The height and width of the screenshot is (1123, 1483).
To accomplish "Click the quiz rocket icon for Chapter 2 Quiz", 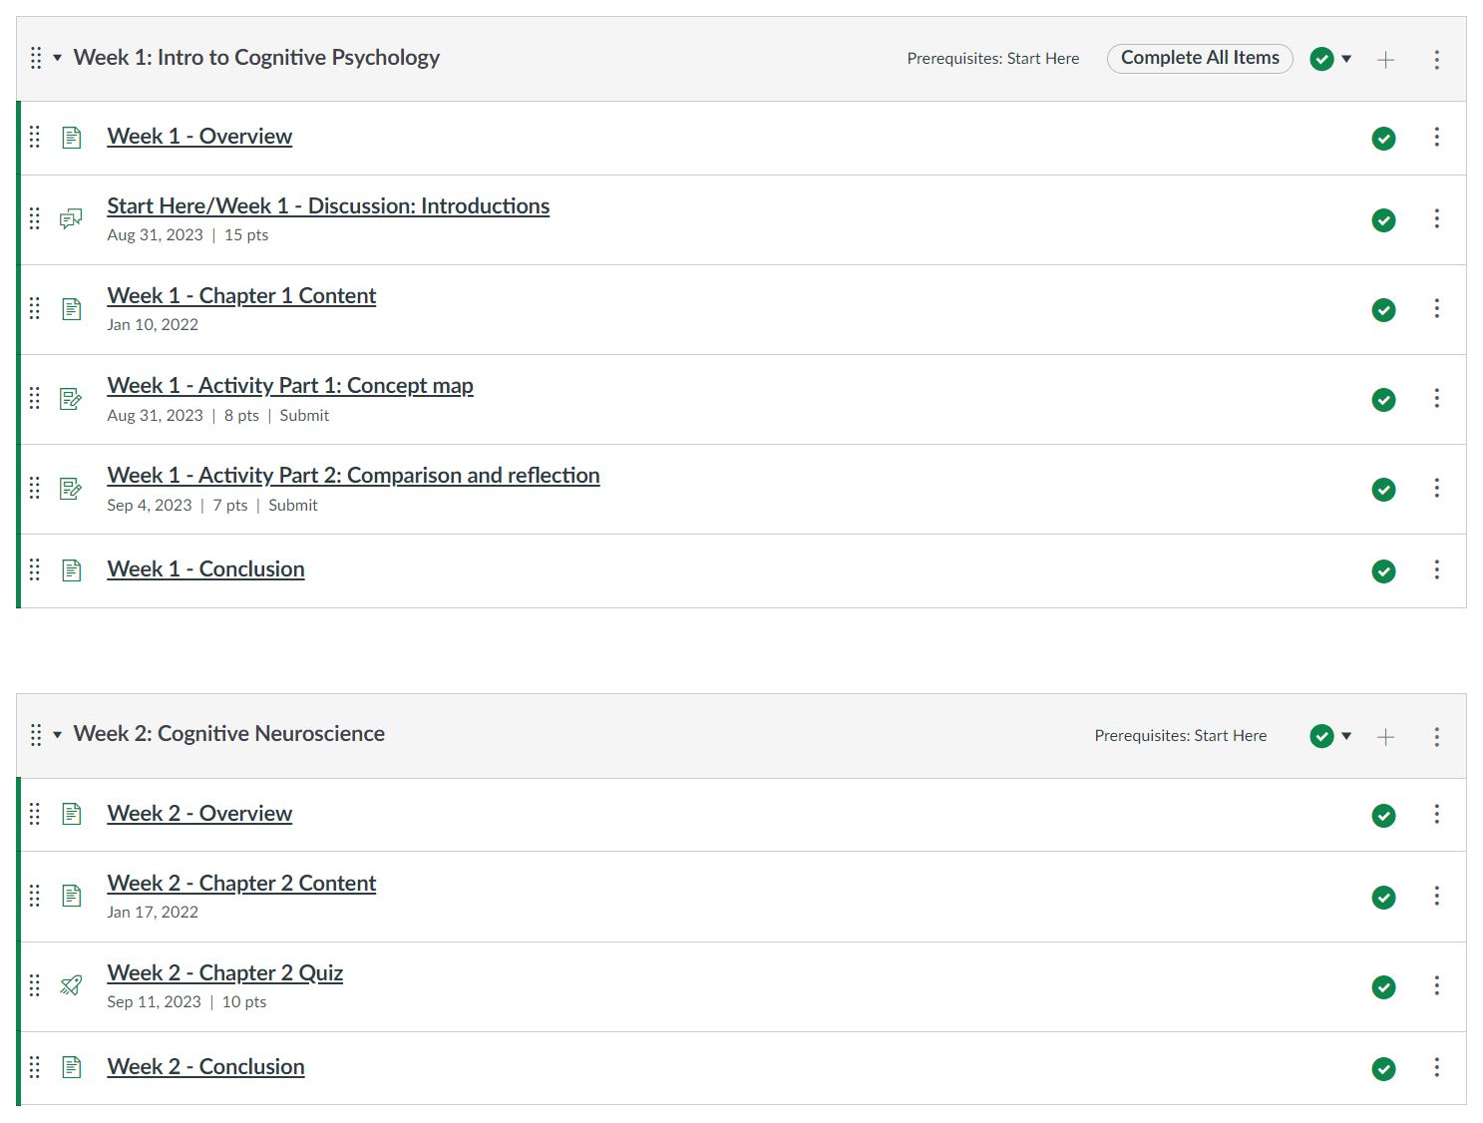I will click(x=71, y=985).
